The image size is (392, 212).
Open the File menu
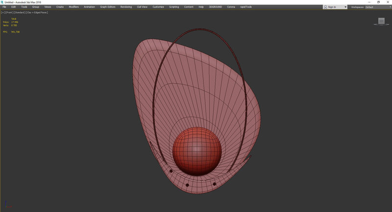coord(4,7)
